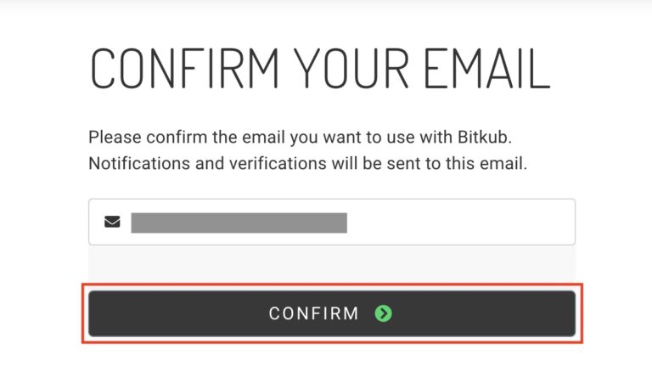The image size is (652, 389).
Task: Click the grayed-out redacted email address
Action: coord(239,223)
